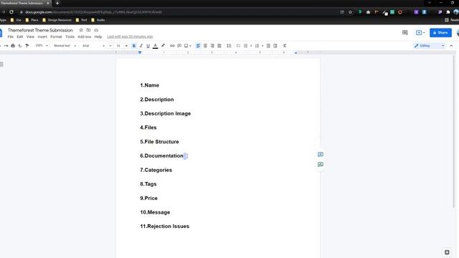The image size is (459, 258).
Task: Open the comment history icon
Action: tap(404, 32)
